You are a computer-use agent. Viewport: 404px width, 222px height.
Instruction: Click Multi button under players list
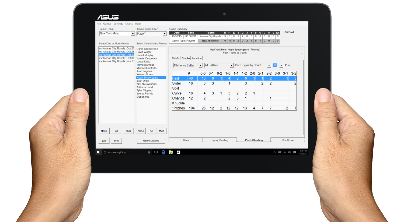click(162, 131)
